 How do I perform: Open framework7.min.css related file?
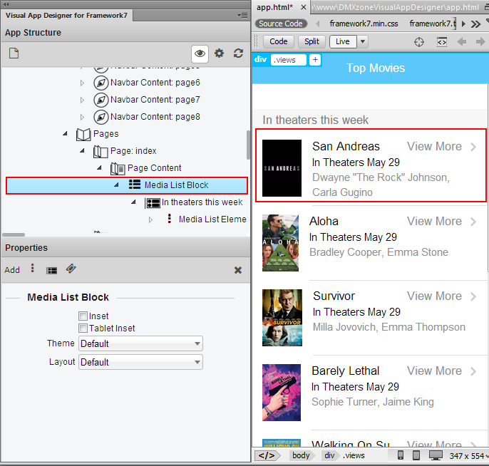point(364,24)
